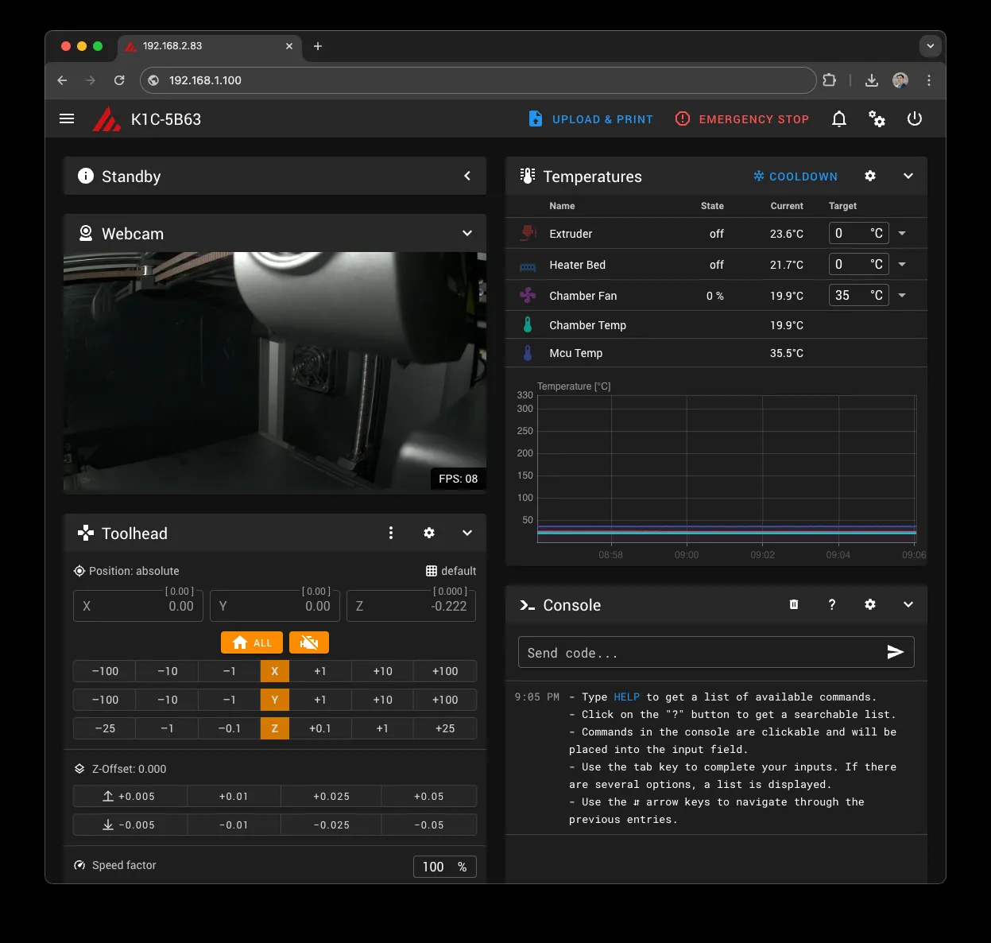
Task: Toggle motors off button
Action: [x=309, y=642]
